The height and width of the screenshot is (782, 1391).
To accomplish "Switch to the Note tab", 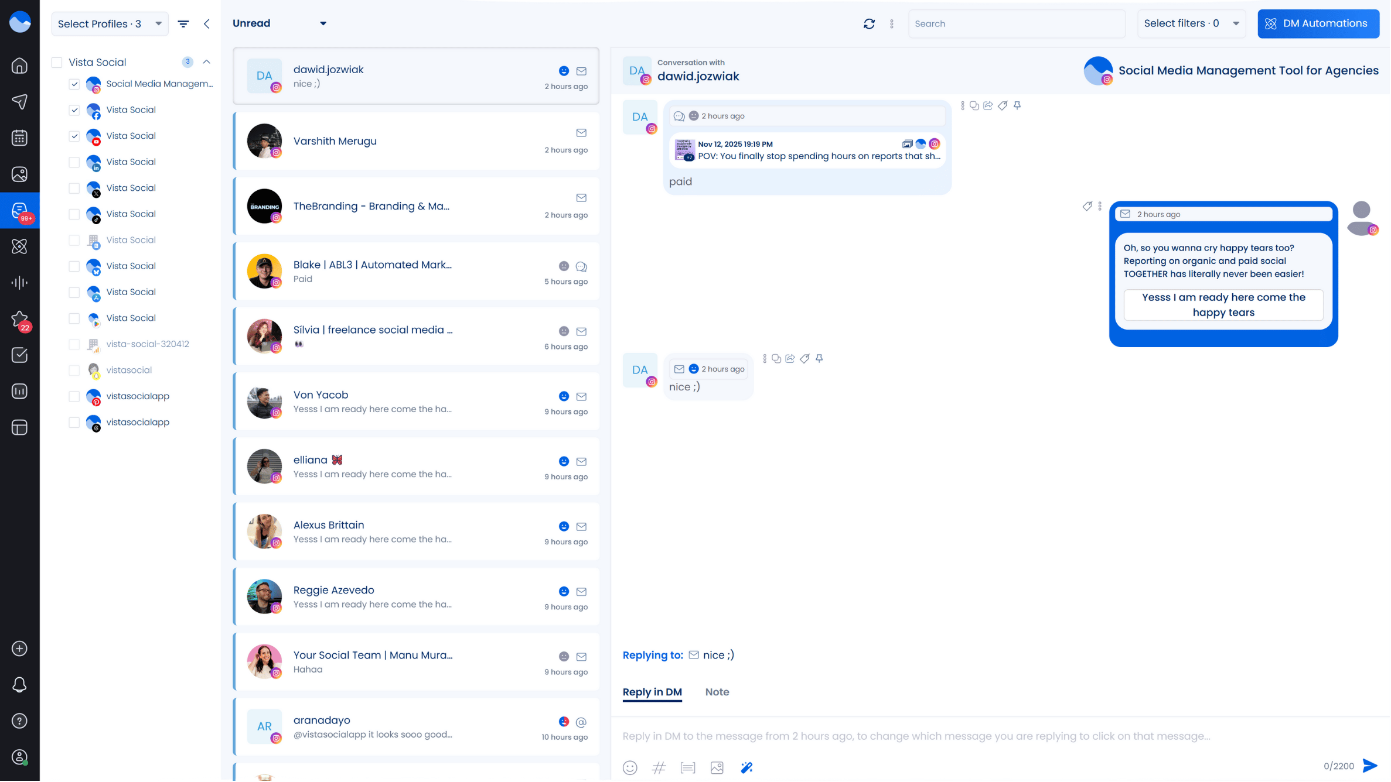I will pos(717,692).
